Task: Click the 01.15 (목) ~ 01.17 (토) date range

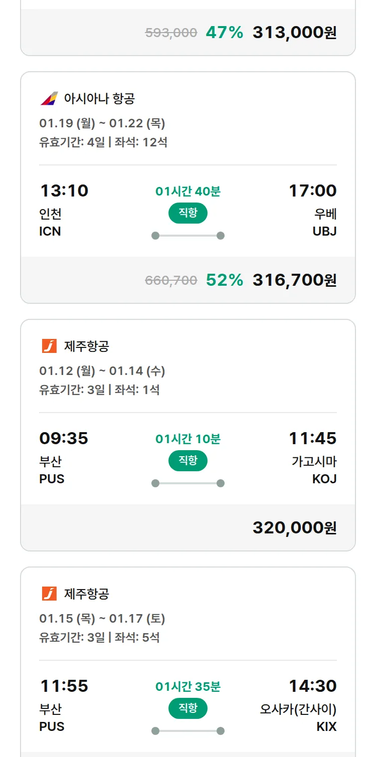Action: coord(102,619)
